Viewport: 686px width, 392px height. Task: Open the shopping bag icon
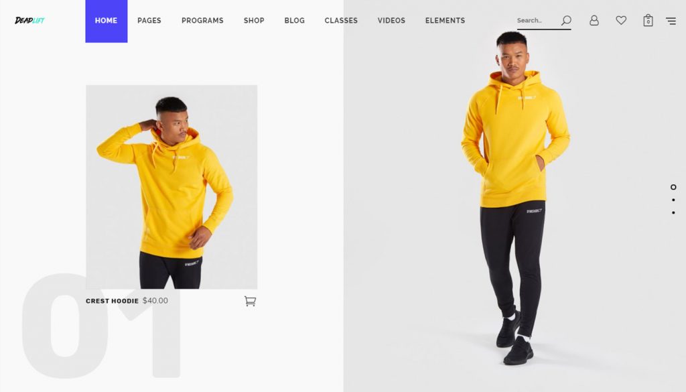[648, 20]
